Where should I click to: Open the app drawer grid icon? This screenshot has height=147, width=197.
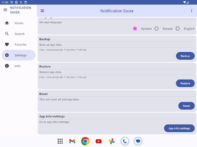point(60,141)
